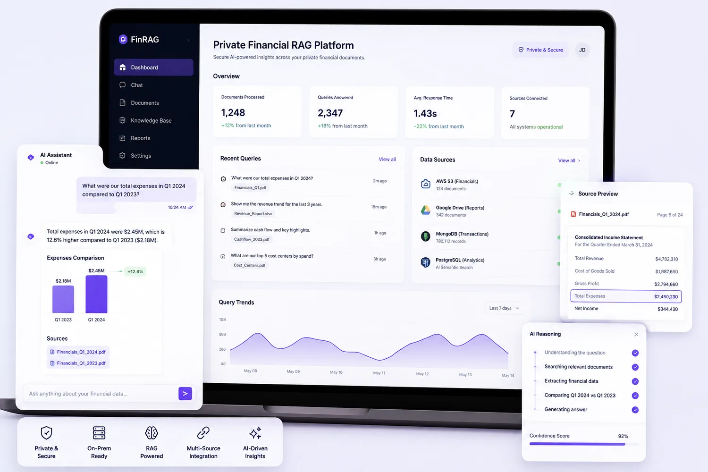Toggle check for Extracting financial data

pyautogui.click(x=635, y=381)
